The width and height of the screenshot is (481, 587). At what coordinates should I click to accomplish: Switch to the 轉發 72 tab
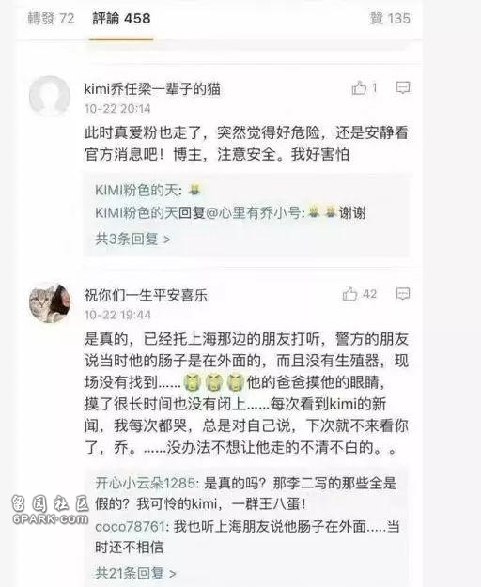click(51, 19)
